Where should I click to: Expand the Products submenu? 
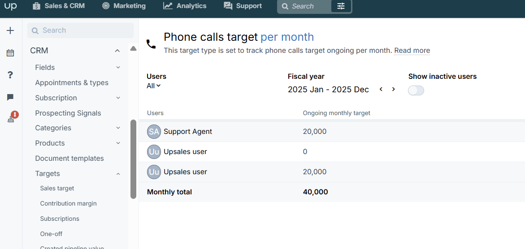118,143
